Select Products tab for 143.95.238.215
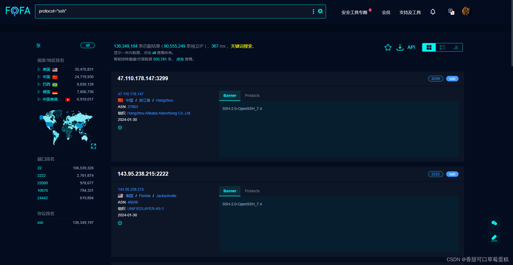This screenshot has height=265, width=513. (252, 191)
